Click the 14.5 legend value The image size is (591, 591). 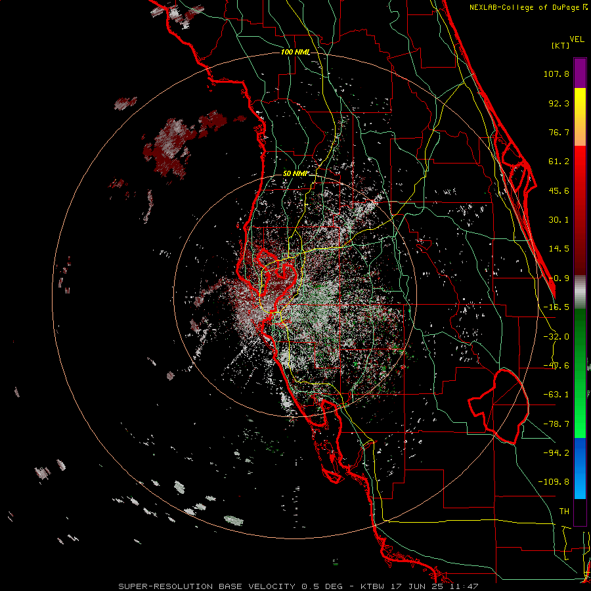pos(559,249)
